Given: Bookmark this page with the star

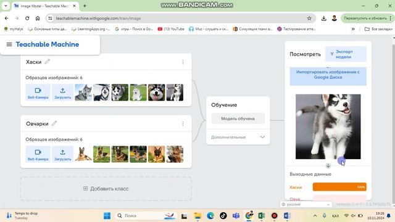Looking at the screenshot, I should [309, 18].
